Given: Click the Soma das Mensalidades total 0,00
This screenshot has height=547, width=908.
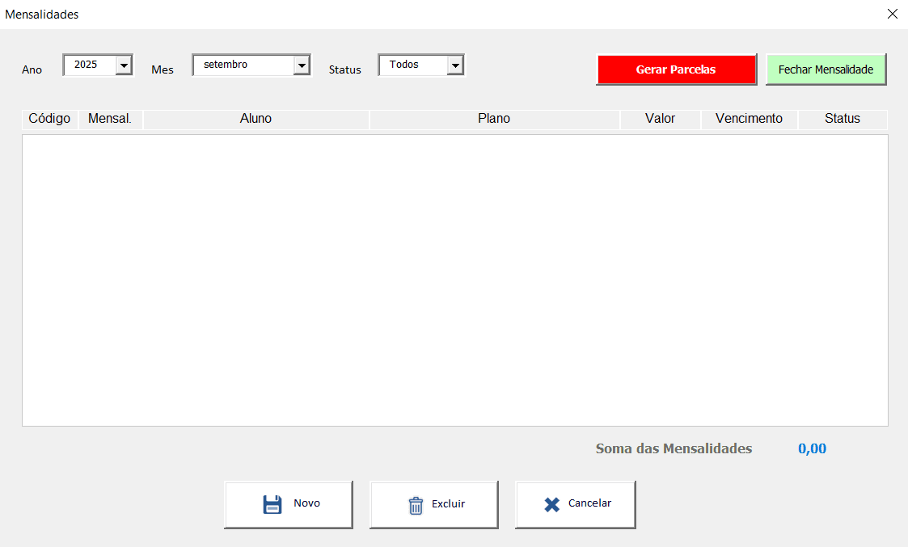Looking at the screenshot, I should [x=812, y=449].
